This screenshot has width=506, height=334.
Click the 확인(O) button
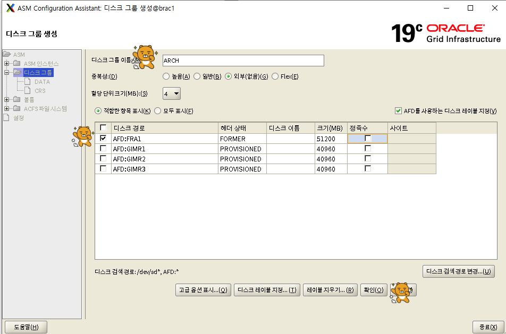pos(374,290)
